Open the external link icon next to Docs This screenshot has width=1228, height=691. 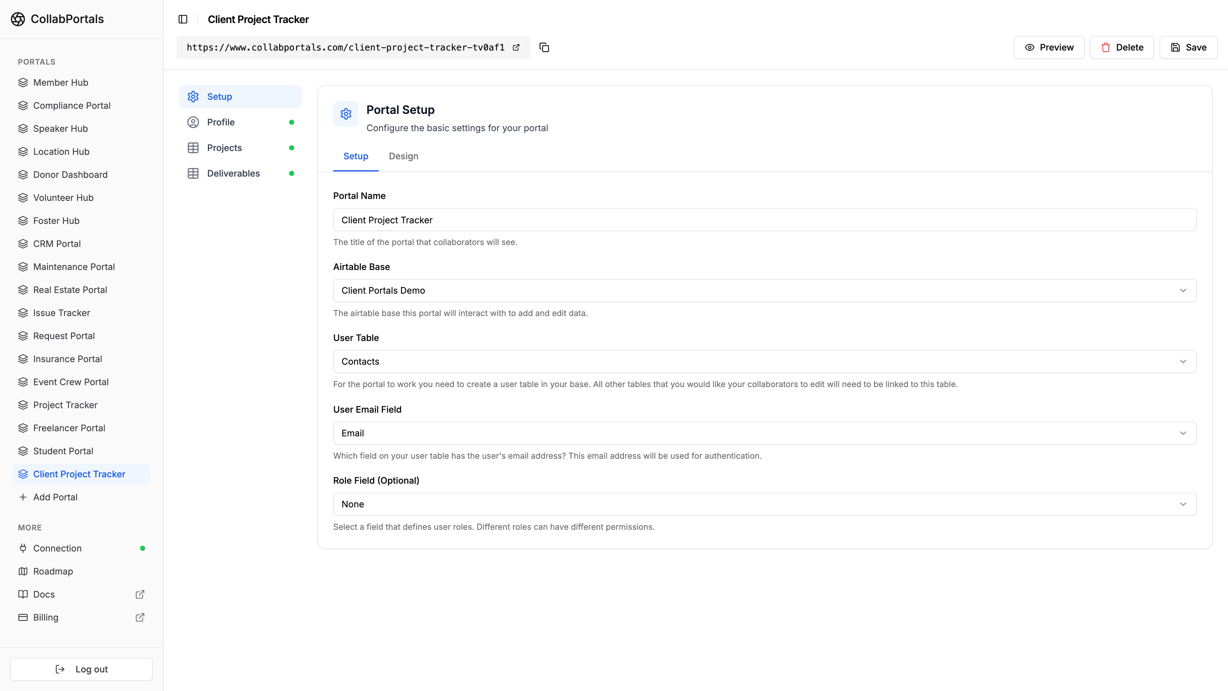coord(140,594)
